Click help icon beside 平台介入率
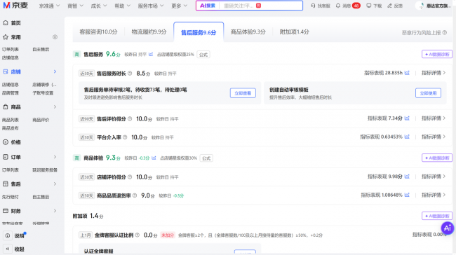This screenshot has height=255, width=456. coord(125,137)
